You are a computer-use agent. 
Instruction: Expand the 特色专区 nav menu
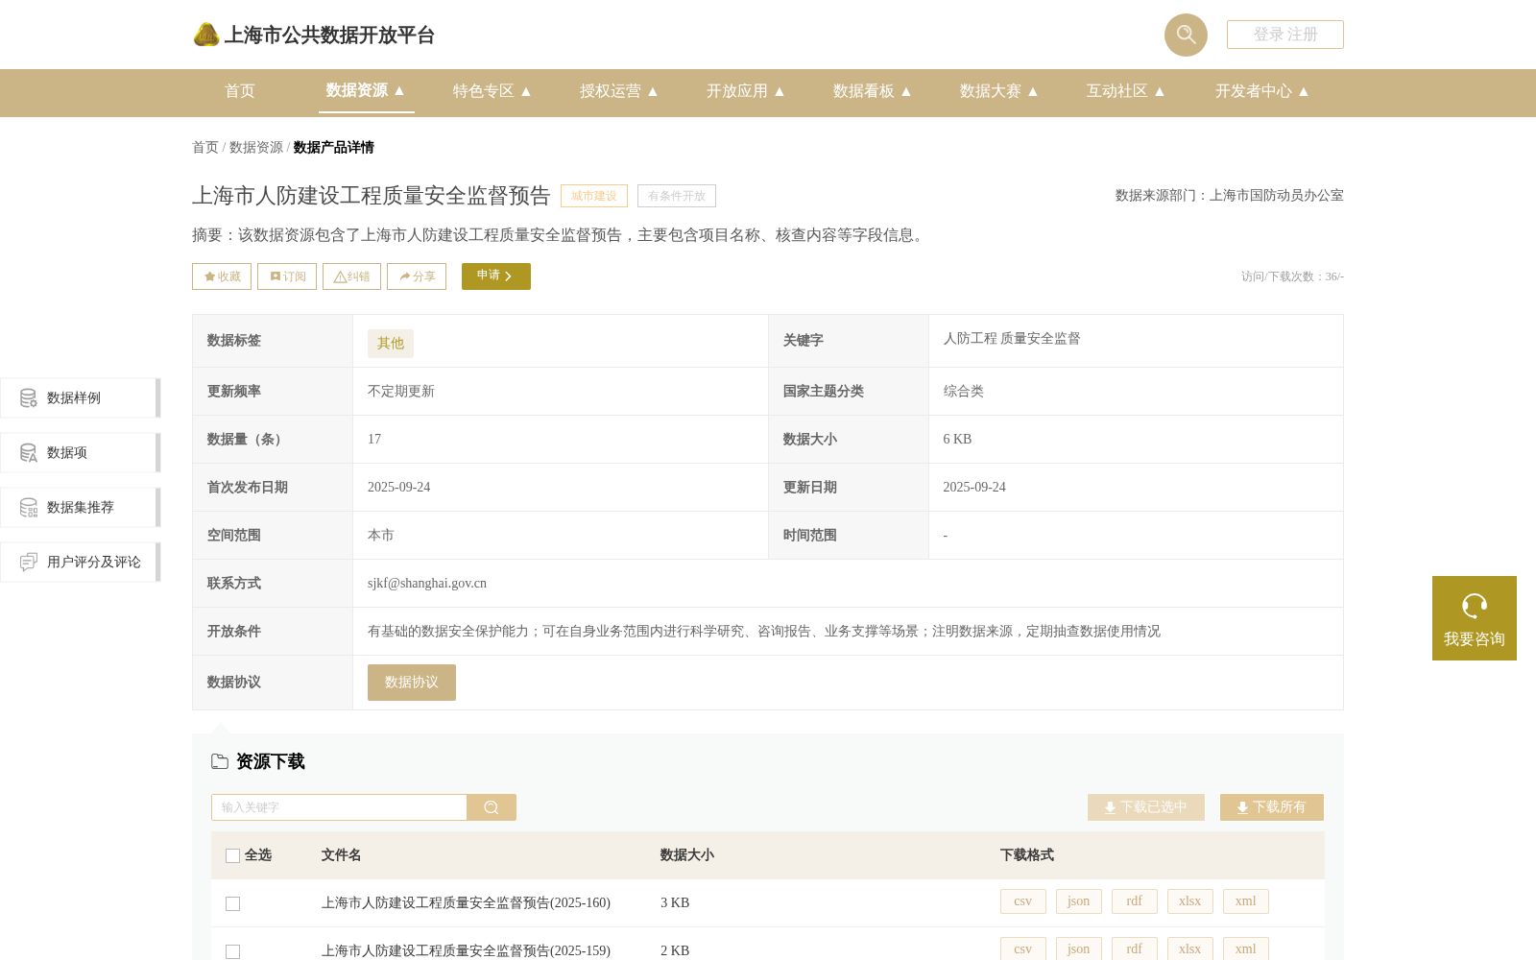492,91
